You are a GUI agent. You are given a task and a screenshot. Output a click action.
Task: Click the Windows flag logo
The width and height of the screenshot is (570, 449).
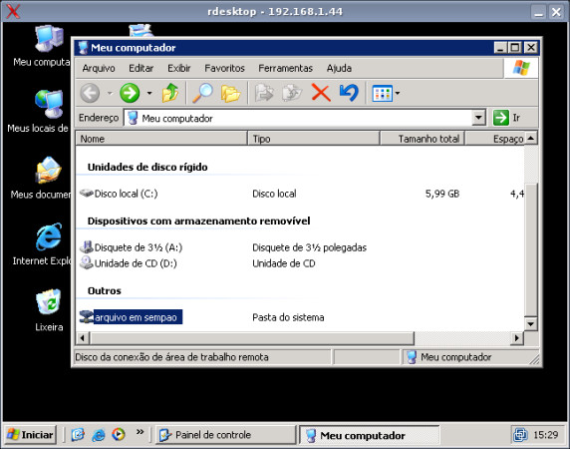click(x=521, y=68)
